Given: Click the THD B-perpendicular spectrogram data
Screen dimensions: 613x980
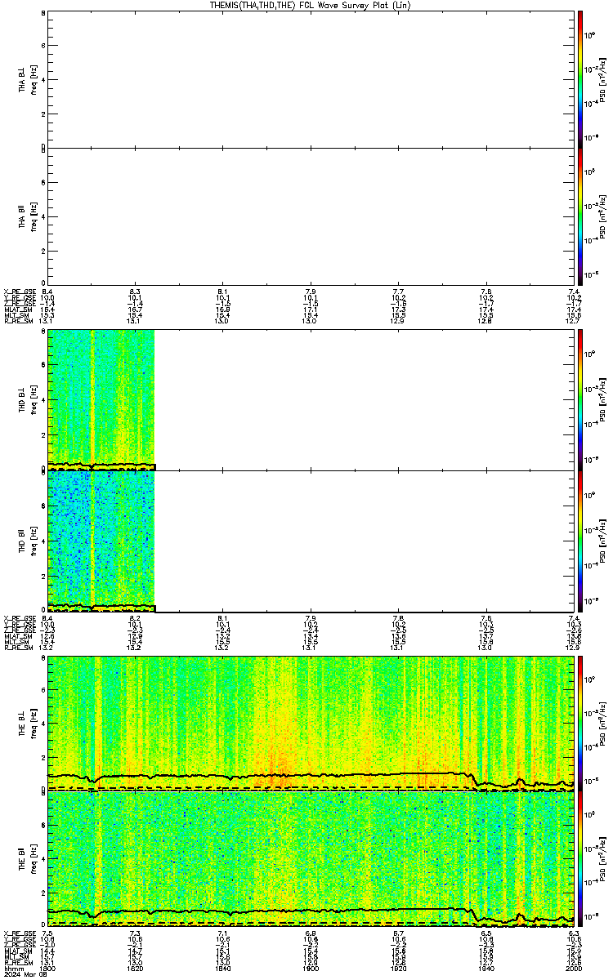Looking at the screenshot, I should point(101,399).
